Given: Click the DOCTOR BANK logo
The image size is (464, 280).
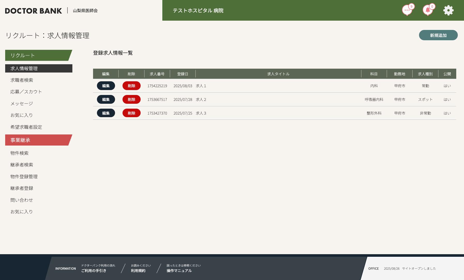Looking at the screenshot, I should click(34, 11).
